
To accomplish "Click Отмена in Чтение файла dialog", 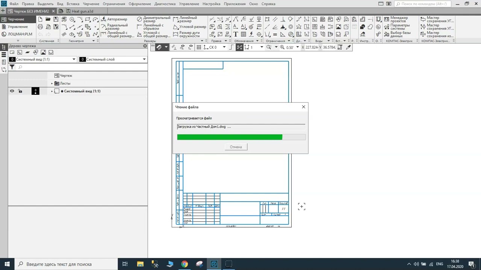I will 236,147.
